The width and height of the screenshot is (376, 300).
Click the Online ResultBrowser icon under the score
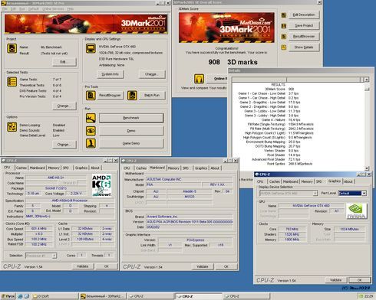click(x=199, y=79)
